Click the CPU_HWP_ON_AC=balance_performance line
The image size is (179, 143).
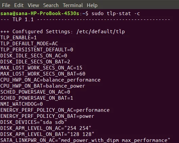pyautogui.click(x=50, y=80)
